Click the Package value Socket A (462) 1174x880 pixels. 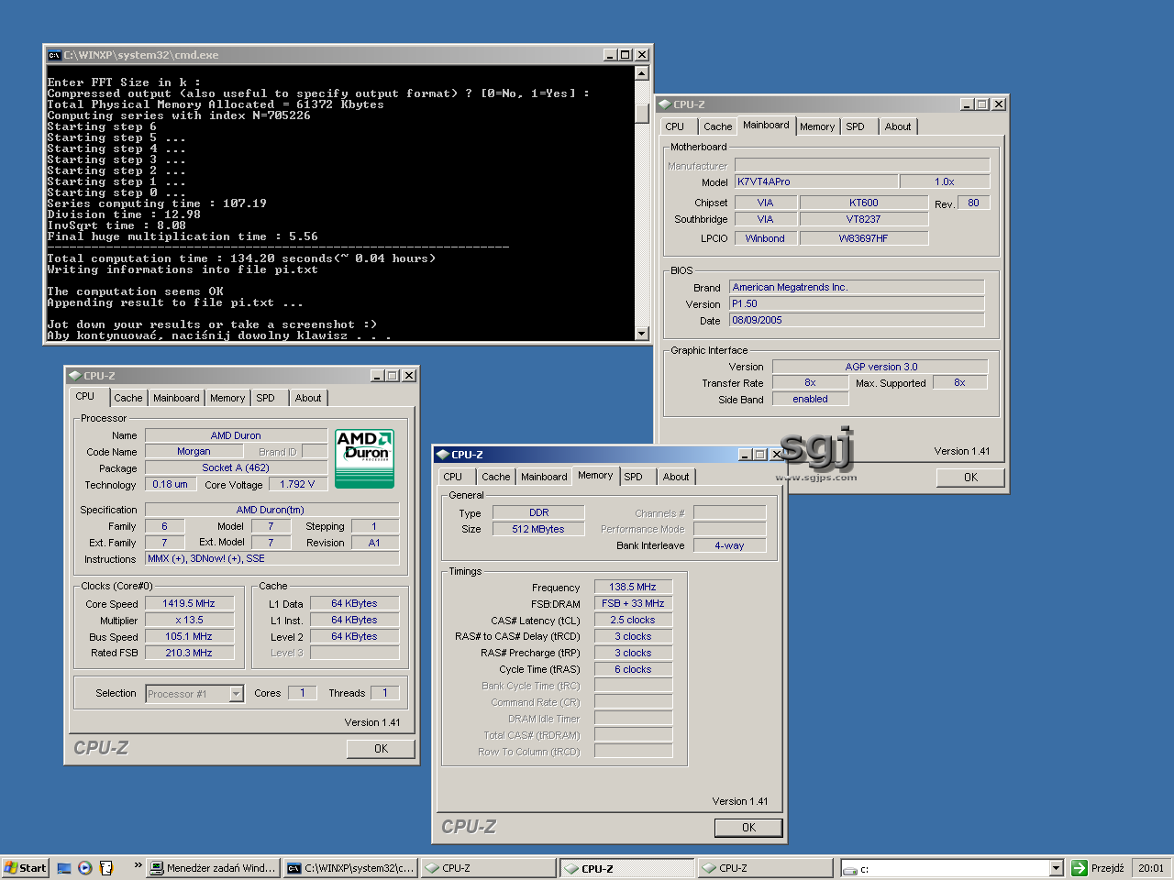pyautogui.click(x=236, y=467)
